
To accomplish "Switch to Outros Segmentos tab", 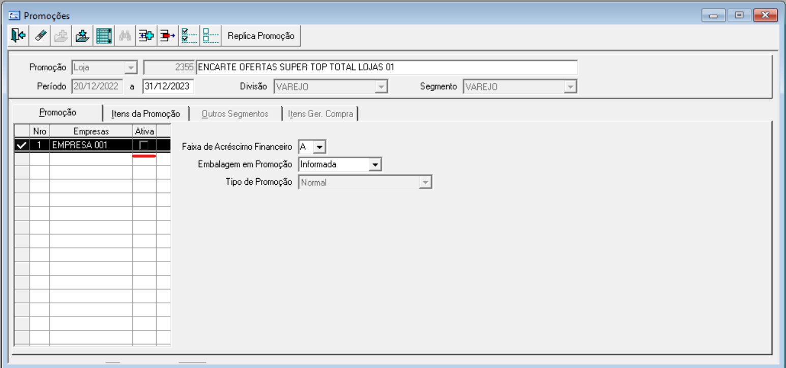I will [x=235, y=114].
